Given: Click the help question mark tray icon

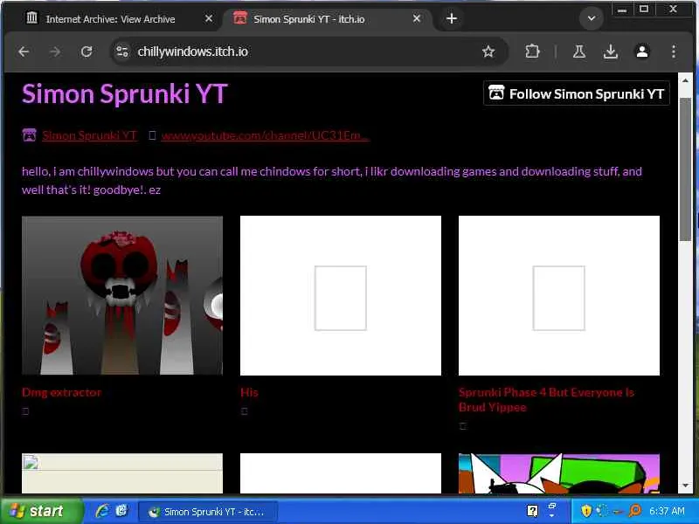Looking at the screenshot, I should (532, 511).
